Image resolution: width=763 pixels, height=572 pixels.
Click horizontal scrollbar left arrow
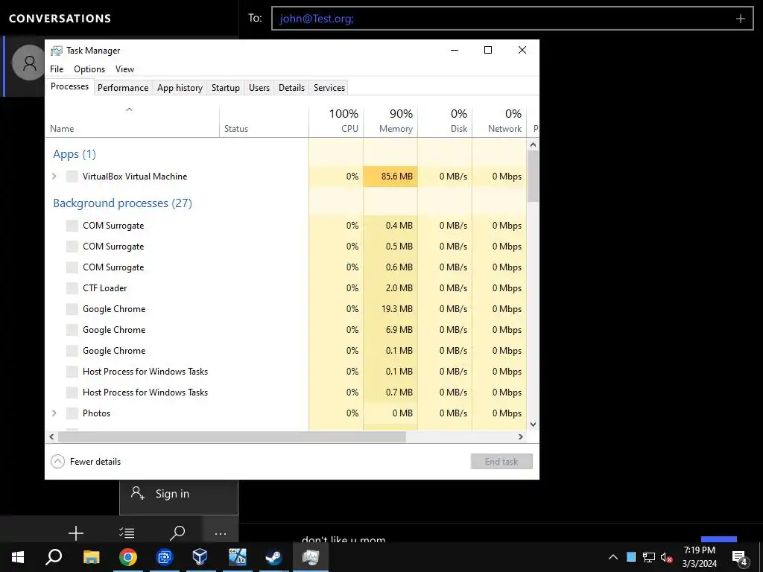[51, 436]
